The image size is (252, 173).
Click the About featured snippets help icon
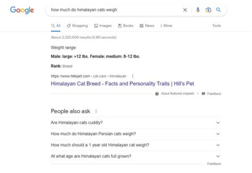pos(157,94)
